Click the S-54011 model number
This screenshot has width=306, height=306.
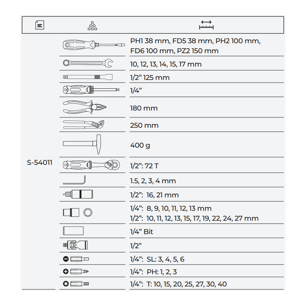pyautogui.click(x=40, y=162)
